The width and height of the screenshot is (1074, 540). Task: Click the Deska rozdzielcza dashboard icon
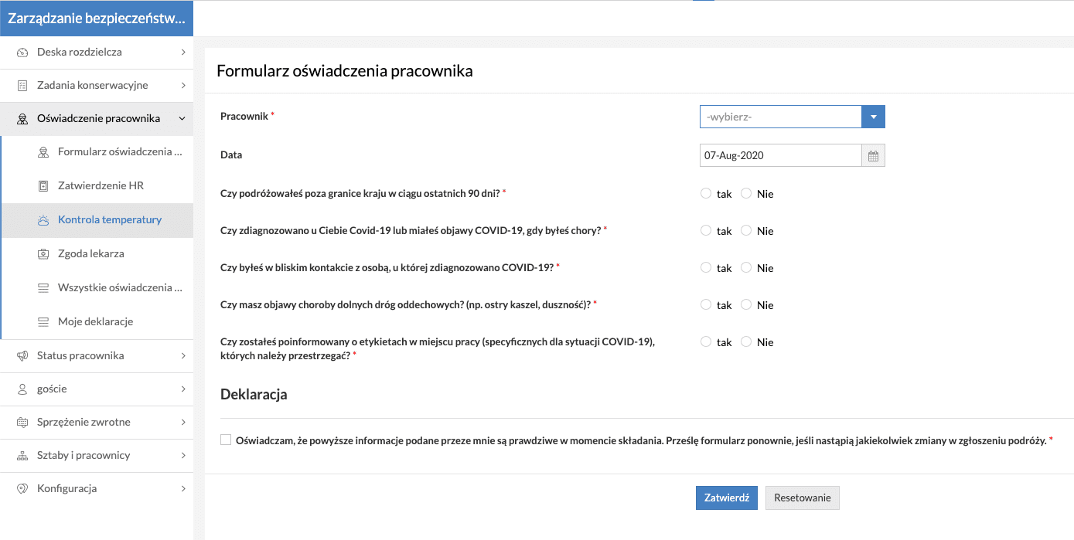click(22, 53)
